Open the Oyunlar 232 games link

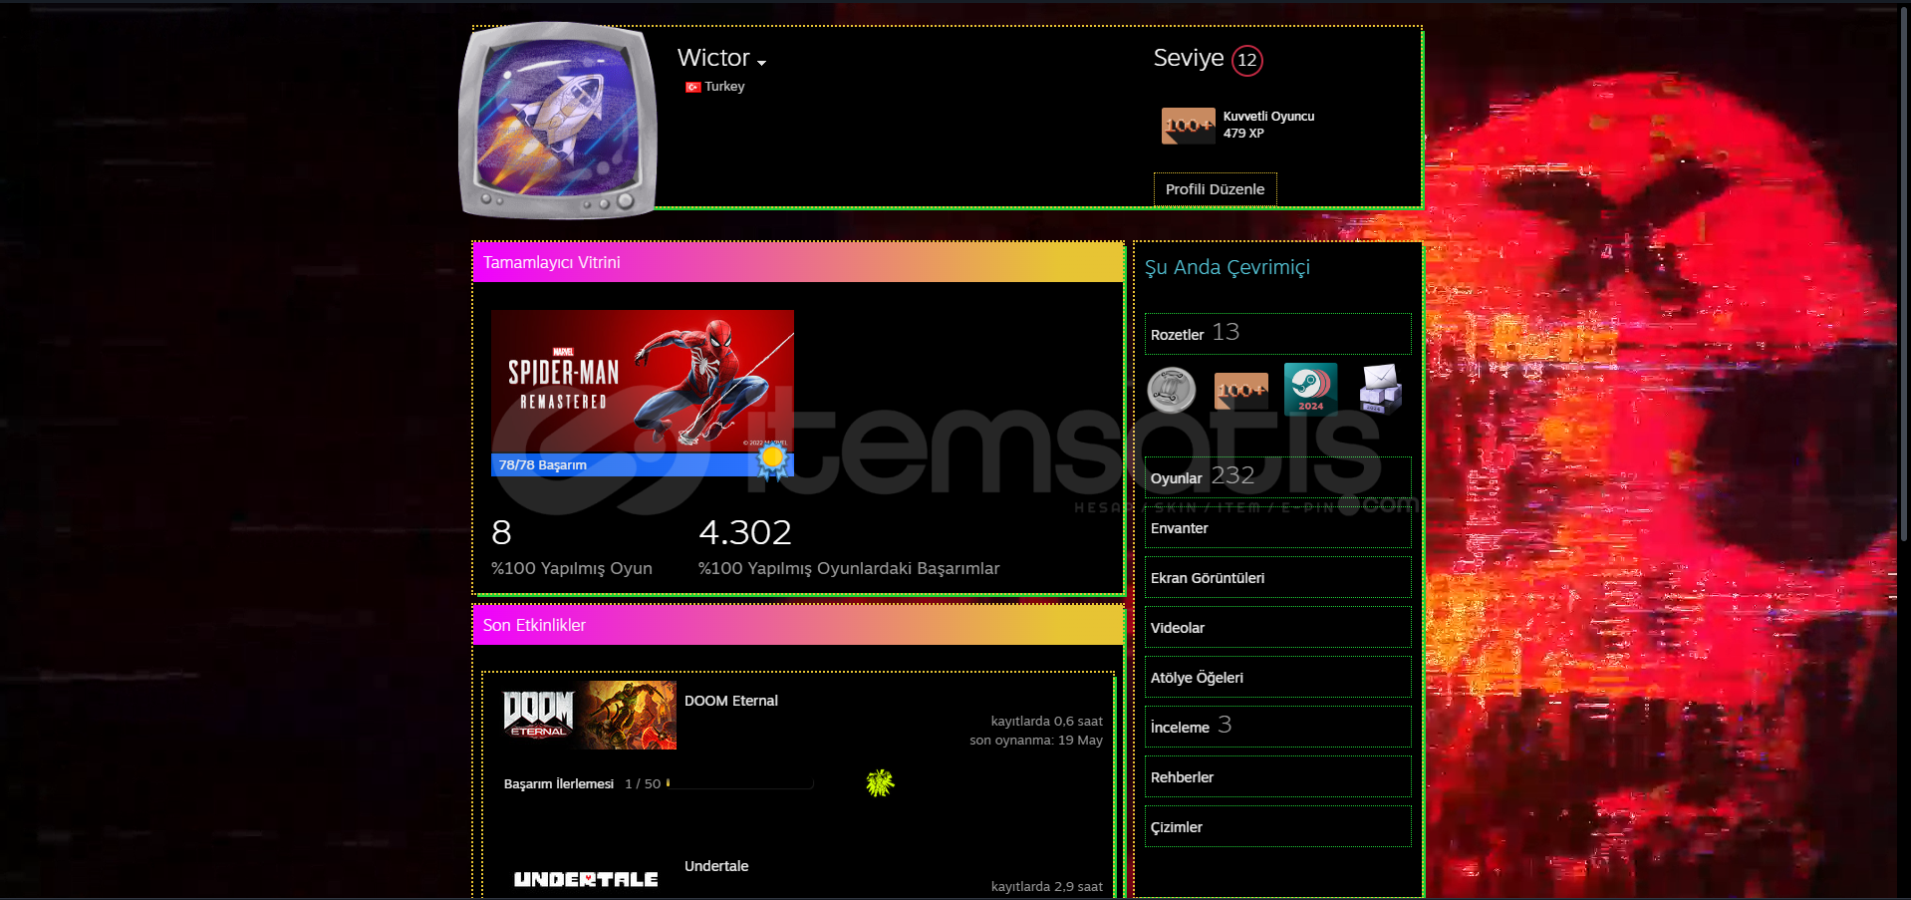point(1278,477)
